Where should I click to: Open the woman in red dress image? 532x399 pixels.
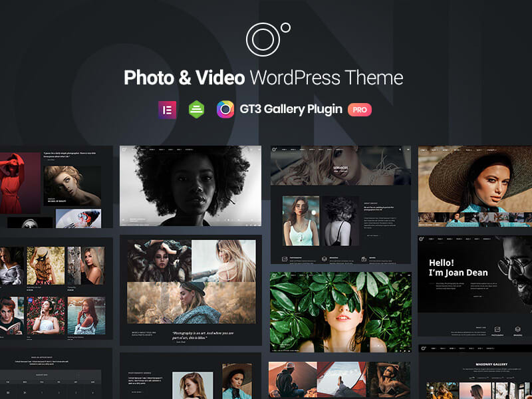pyautogui.click(x=21, y=183)
